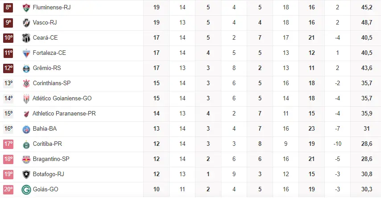Click the Atlético Goianiense-GO crest icon
This screenshot has height=198, width=381.
click(x=26, y=99)
